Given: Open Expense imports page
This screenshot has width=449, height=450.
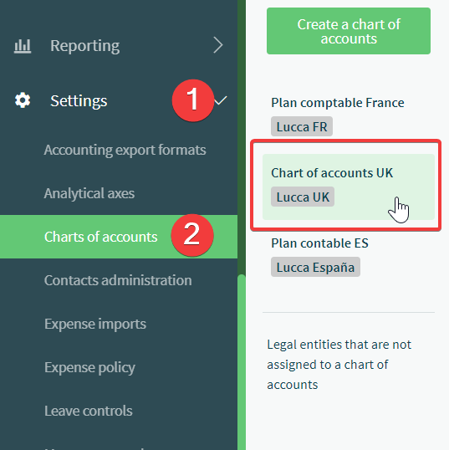Looking at the screenshot, I should [x=95, y=324].
